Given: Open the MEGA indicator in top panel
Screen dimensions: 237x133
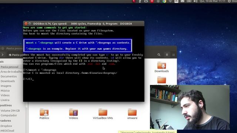Looking at the screenshot, I should pos(152,1).
